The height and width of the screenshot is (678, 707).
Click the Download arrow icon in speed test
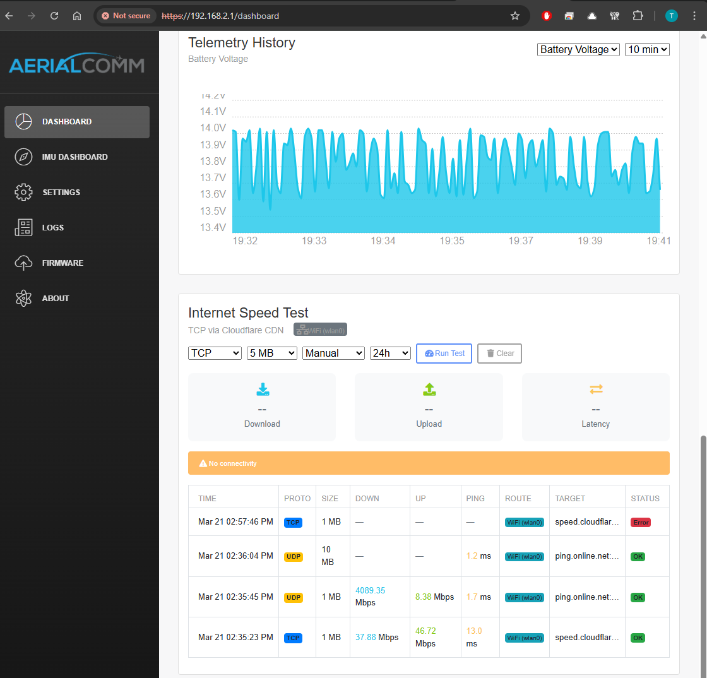[x=262, y=390]
